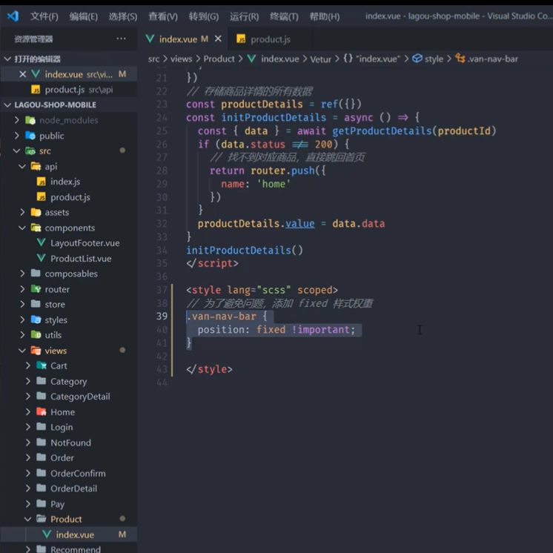This screenshot has height=553, width=553.
Task: Click .van-nav-bar symbol in breadcrumb
Action: coord(493,59)
